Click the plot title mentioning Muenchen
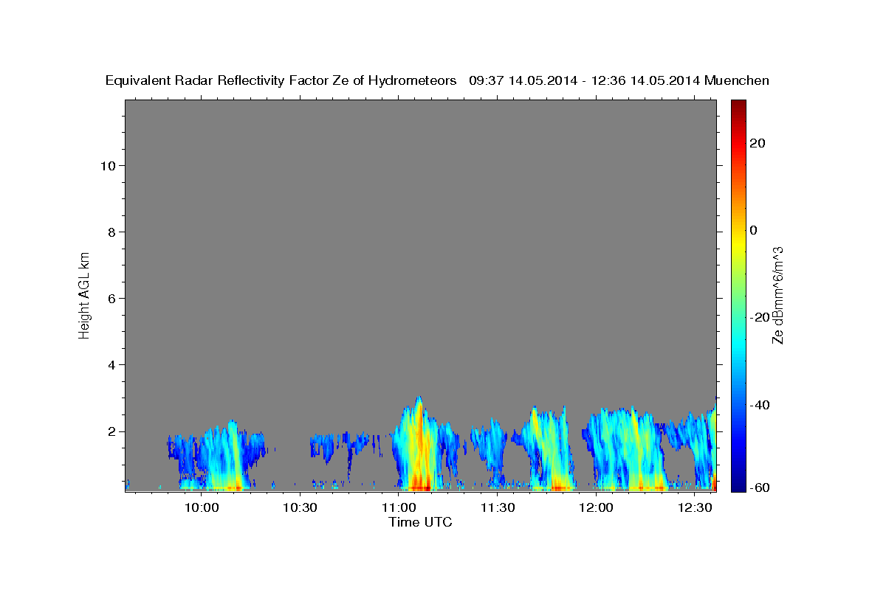The height and width of the screenshot is (590, 886). pos(437,81)
